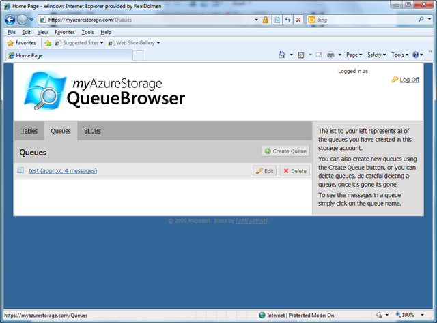
Task: Expand the zoom level dropdown arrow
Action: pos(422,315)
